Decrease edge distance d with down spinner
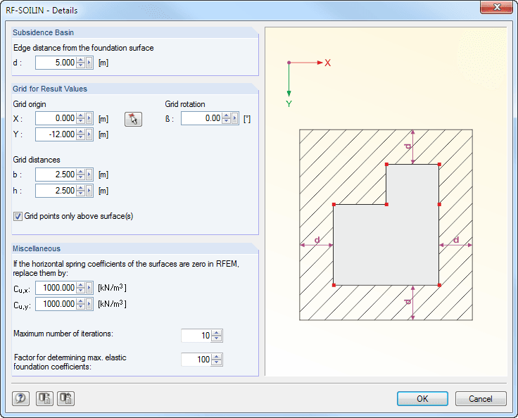 (x=81, y=65)
